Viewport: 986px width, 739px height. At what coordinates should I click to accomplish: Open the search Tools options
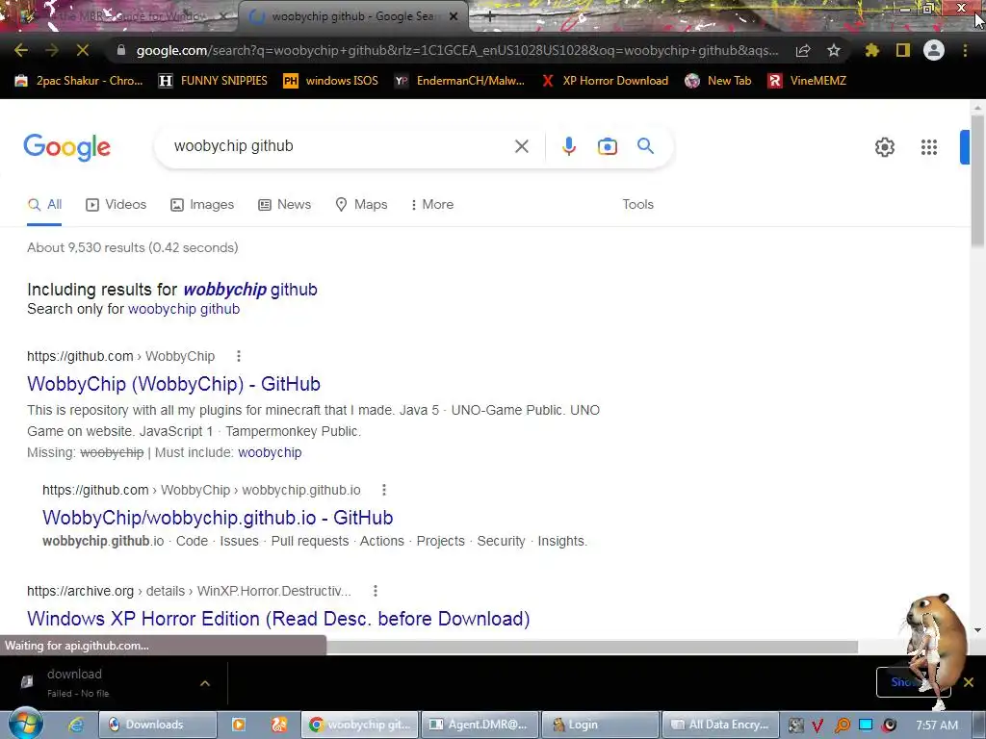637,205
